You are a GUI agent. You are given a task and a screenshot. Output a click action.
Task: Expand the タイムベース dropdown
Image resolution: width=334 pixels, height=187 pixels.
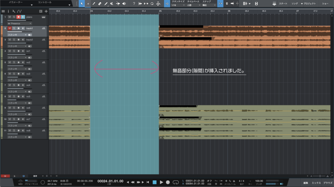193,5
